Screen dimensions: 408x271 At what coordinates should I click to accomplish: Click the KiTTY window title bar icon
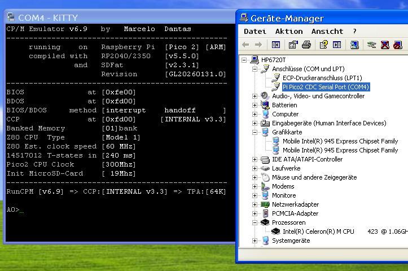coord(11,17)
